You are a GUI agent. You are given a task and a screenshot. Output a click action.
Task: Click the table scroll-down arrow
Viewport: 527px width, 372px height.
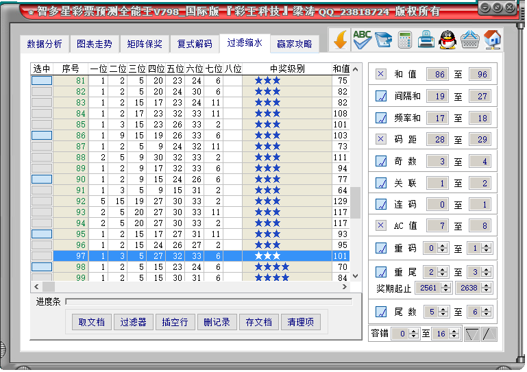tap(355, 276)
